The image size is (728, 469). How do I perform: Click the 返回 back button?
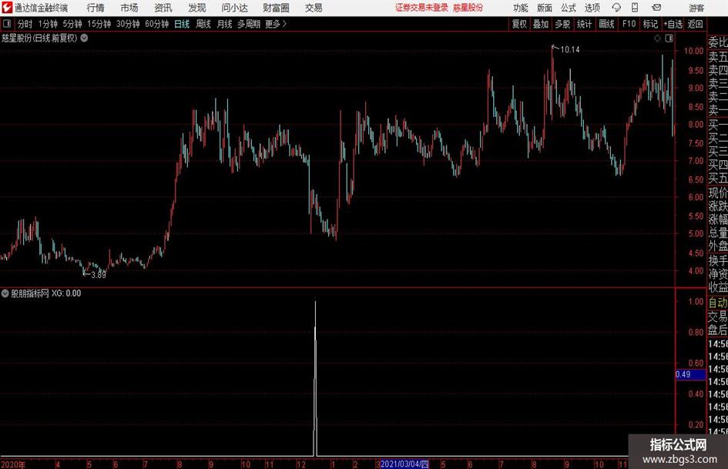(x=695, y=24)
